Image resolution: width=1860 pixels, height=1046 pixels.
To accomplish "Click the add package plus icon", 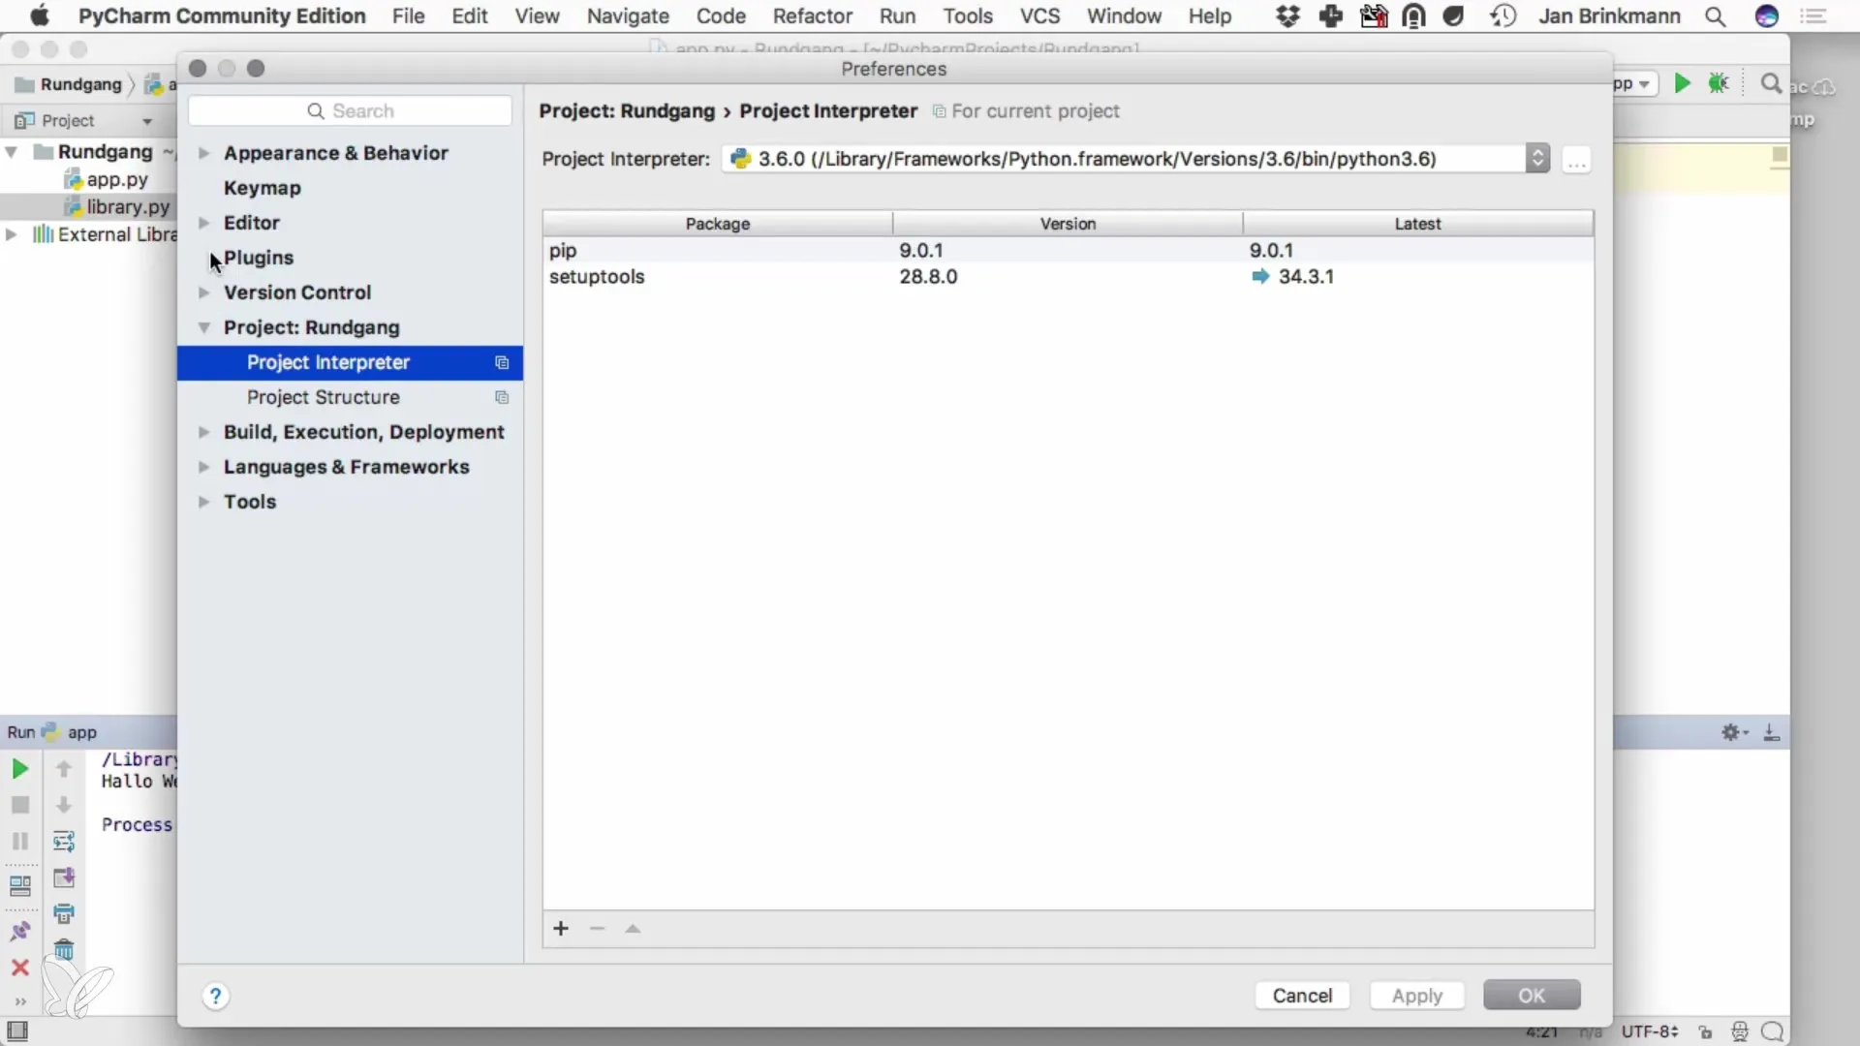I will click(561, 929).
